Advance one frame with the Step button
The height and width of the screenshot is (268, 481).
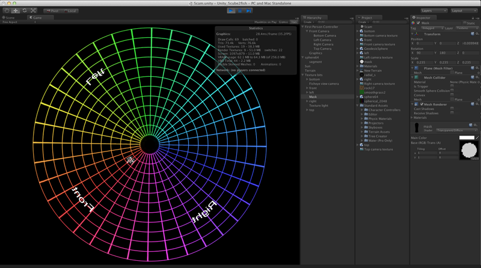coord(249,11)
